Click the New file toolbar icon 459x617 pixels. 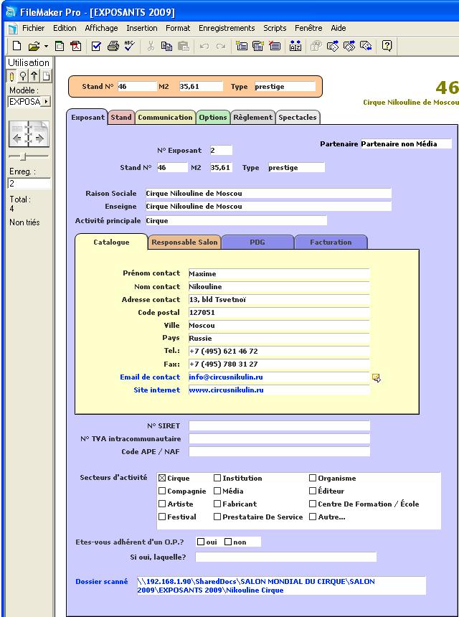pyautogui.click(x=16, y=46)
